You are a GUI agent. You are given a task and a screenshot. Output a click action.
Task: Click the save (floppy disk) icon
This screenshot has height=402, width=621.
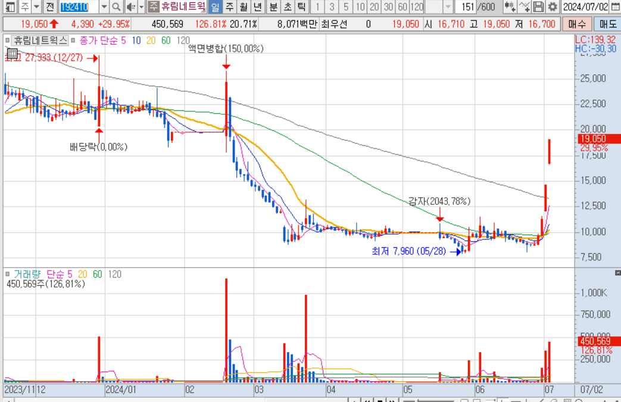click(538, 7)
